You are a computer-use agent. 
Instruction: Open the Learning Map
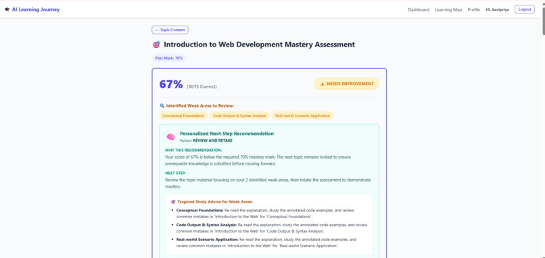(x=448, y=9)
